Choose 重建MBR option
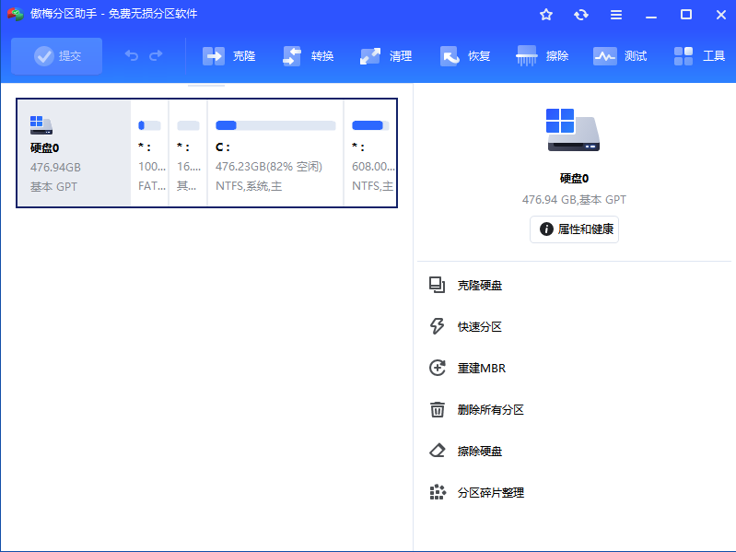The width and height of the screenshot is (736, 552). (482, 368)
